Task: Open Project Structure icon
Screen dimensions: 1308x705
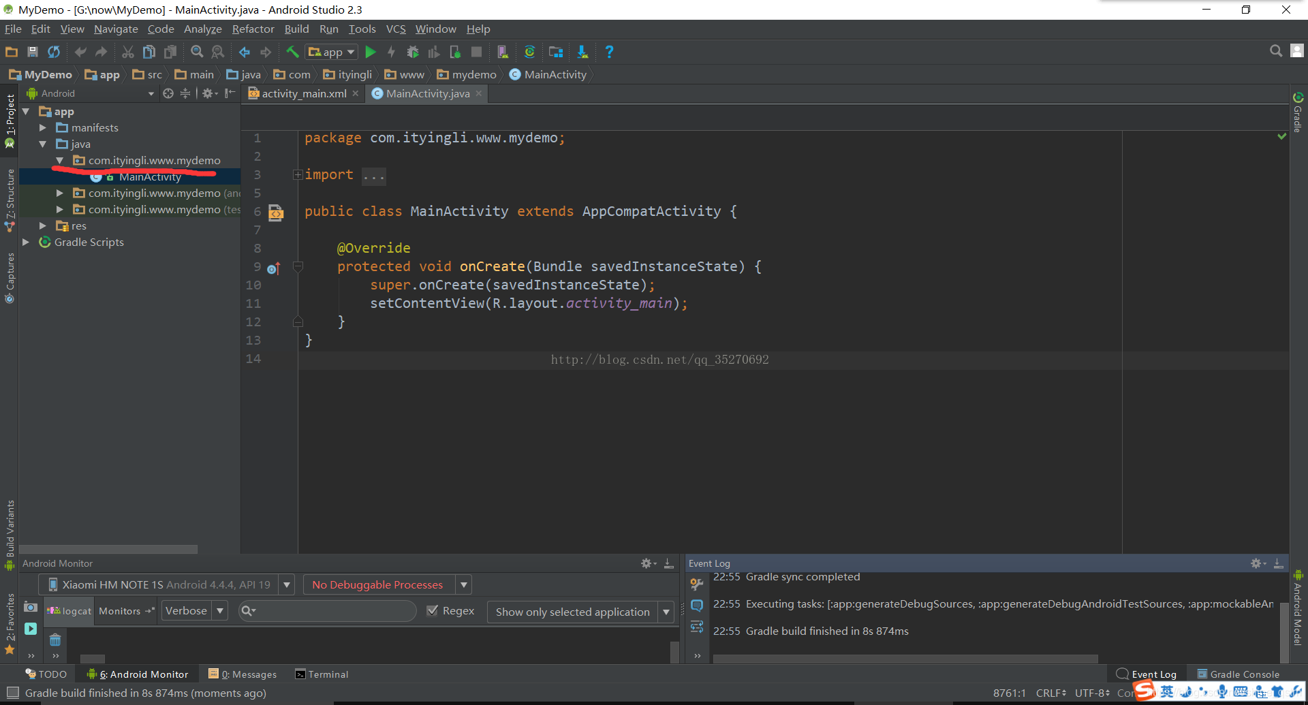Action: click(x=556, y=52)
